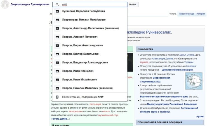Screen dimensions: 212x126
Task: Click page-search icon beside Поиск страниц
Action: pyautogui.click(x=57, y=97)
